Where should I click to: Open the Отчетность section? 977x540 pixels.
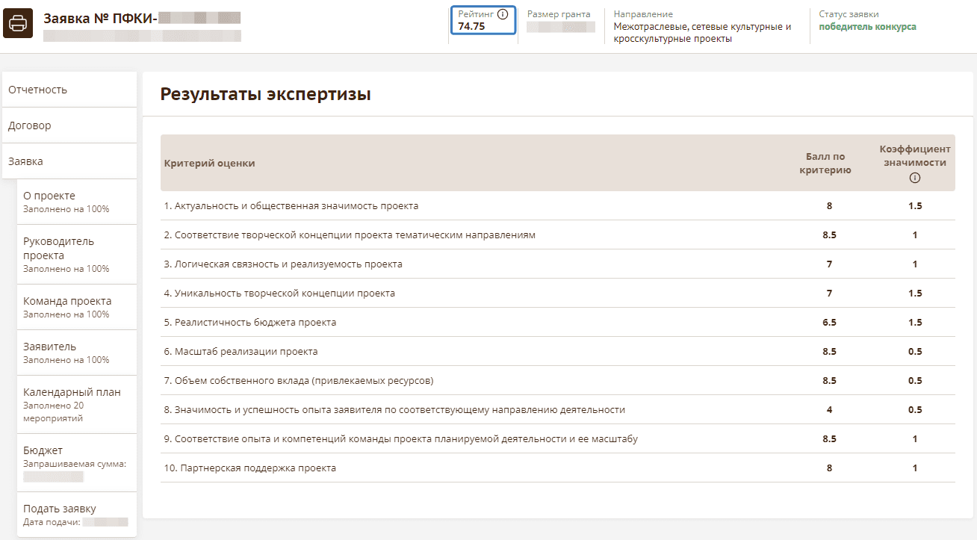[x=69, y=90]
